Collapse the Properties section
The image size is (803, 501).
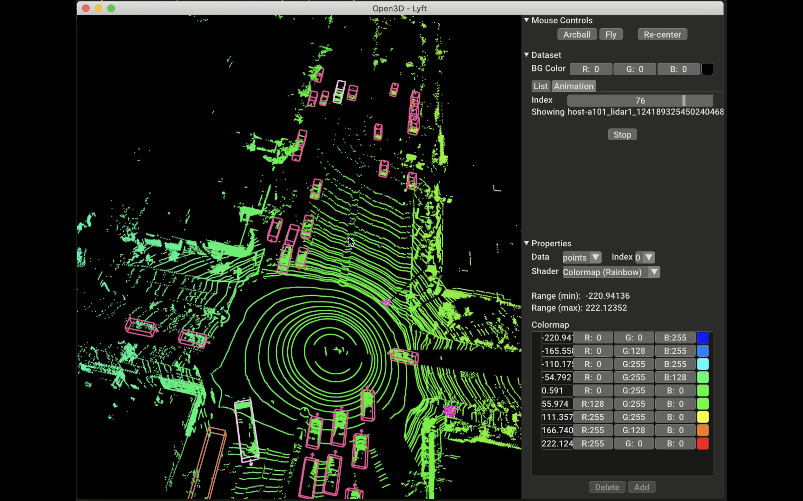[x=527, y=243]
